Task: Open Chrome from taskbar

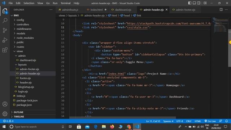Action: 129,127
